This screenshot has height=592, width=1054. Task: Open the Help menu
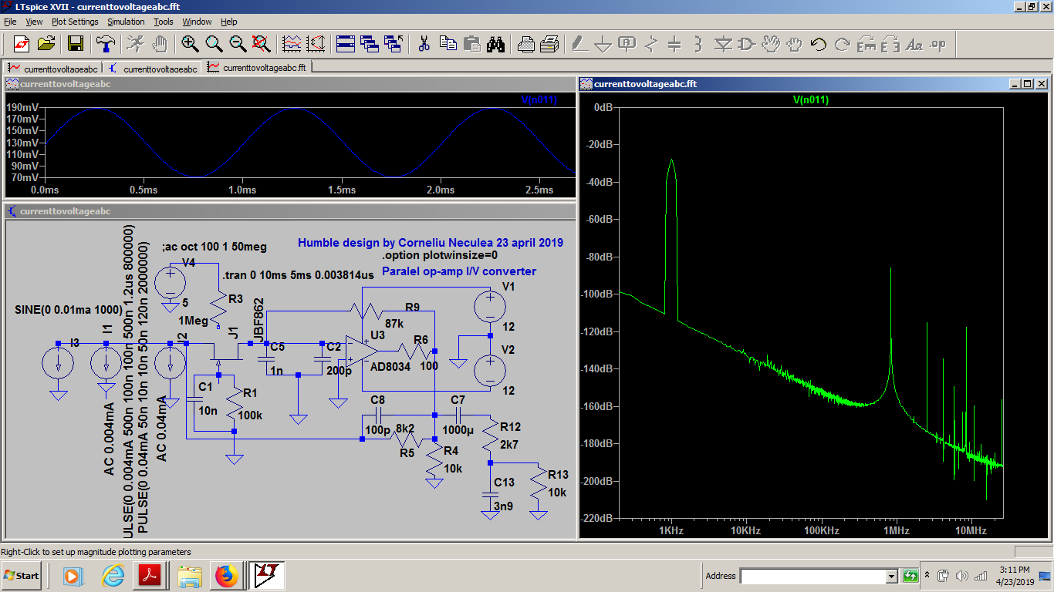pos(229,22)
